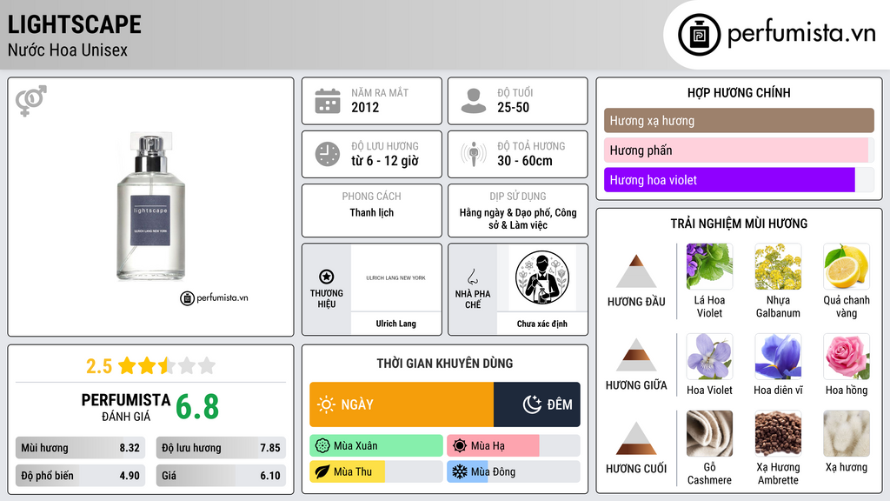This screenshot has height=501, width=890.
Task: Click the '30 - 60cm' sillage value
Action: pos(524,161)
